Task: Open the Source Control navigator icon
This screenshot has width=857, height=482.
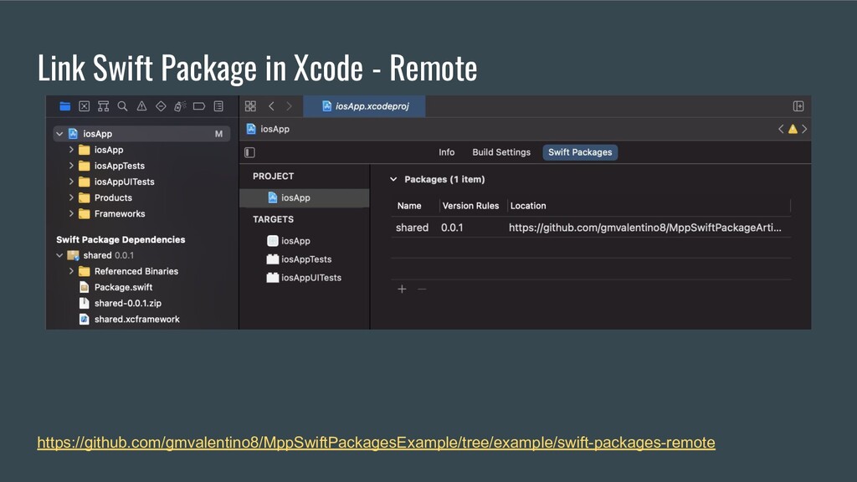Action: pos(85,106)
